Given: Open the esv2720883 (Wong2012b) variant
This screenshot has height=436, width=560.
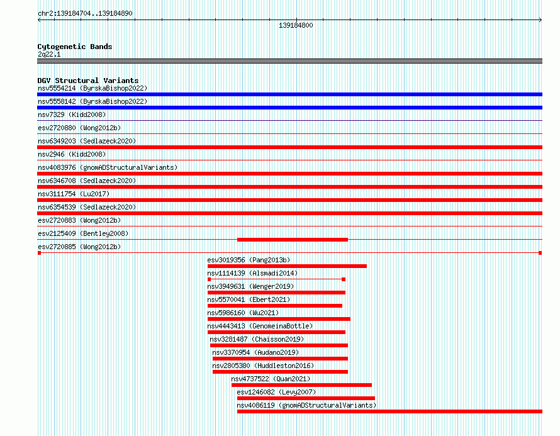Looking at the screenshot, I should point(79,220).
